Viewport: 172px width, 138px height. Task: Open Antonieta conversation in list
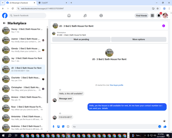pyautogui.click(x=23, y=118)
